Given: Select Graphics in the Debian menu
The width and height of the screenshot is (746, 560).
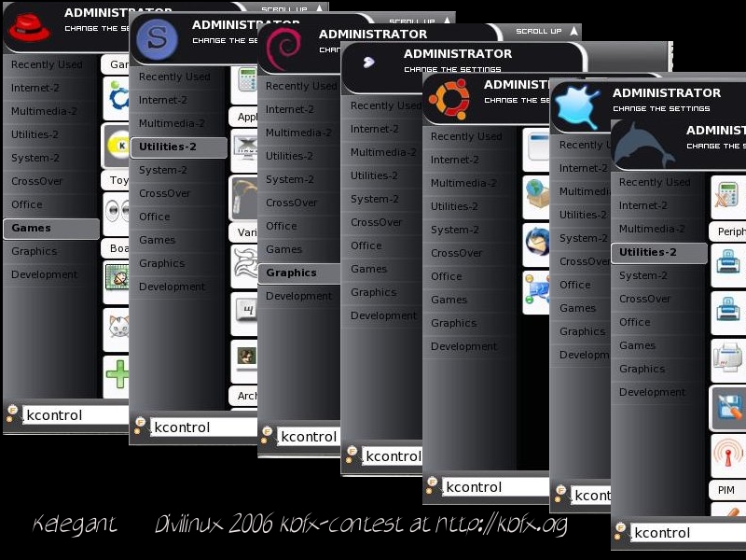Looking at the screenshot, I should point(299,273).
